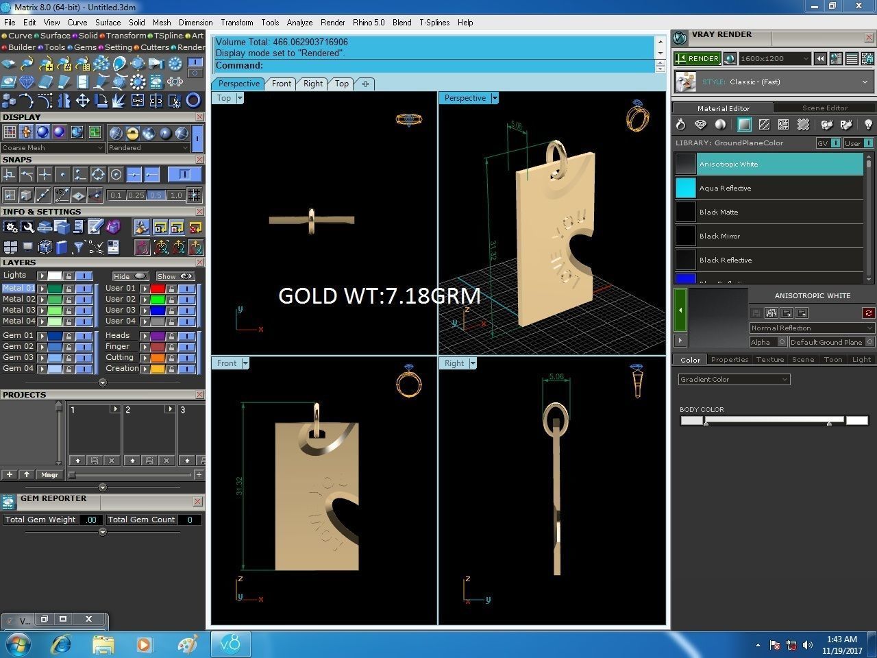Click the blue gem diamond tool icon

27,83
